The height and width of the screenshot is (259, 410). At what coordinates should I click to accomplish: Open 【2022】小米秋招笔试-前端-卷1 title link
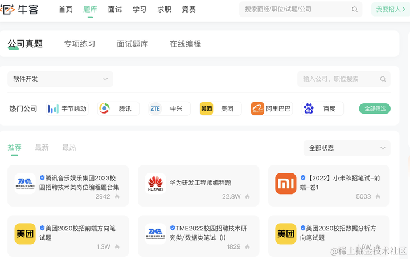click(340, 183)
